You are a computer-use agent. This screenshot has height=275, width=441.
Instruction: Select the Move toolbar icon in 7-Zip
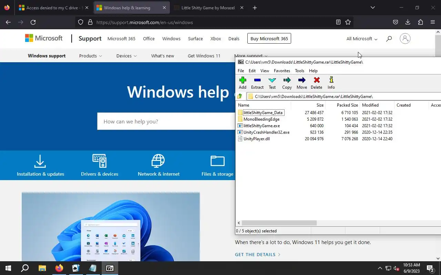tap(301, 83)
